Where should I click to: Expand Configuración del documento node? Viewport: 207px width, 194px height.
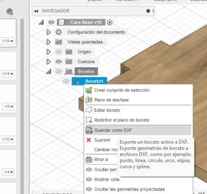[x=48, y=32]
